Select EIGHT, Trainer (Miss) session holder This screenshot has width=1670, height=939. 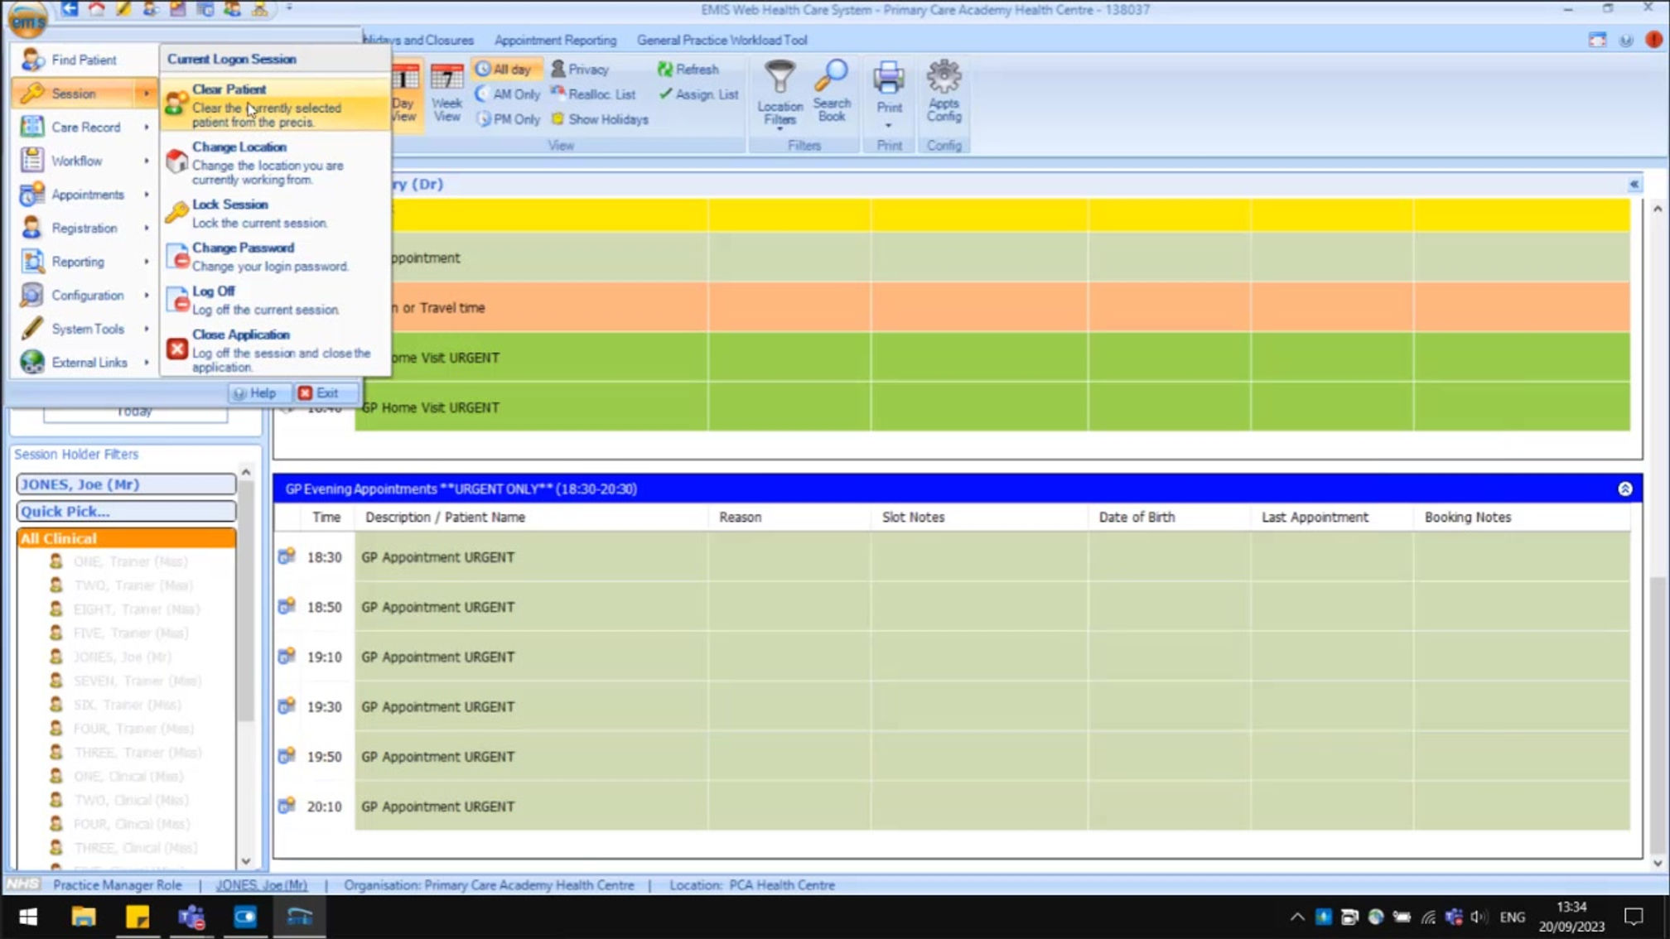[x=136, y=609]
